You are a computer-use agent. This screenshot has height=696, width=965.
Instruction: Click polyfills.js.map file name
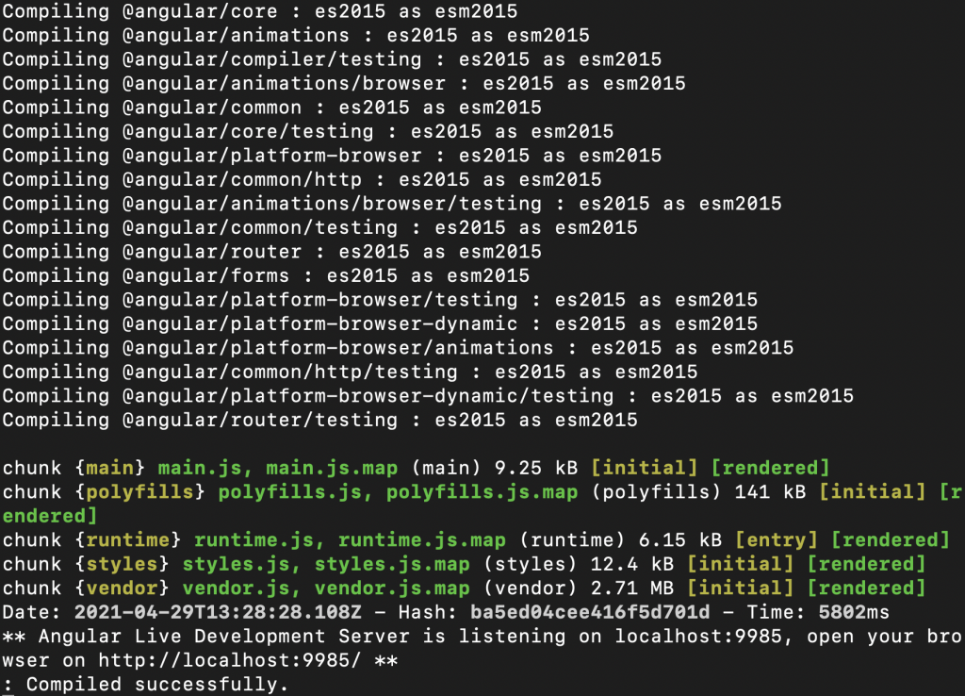pos(482,492)
